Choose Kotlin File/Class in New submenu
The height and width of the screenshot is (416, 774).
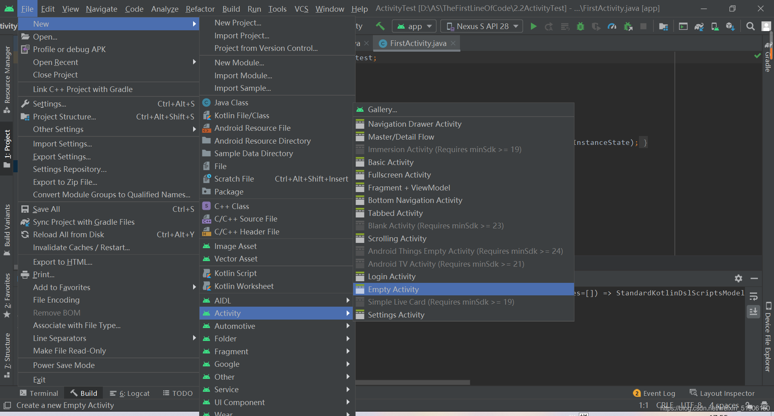(x=276, y=115)
